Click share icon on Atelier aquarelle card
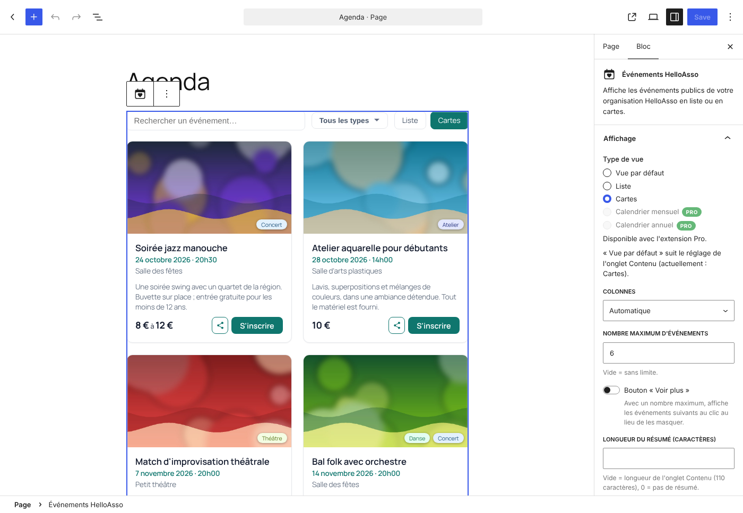This screenshot has height=513, width=743. (397, 325)
